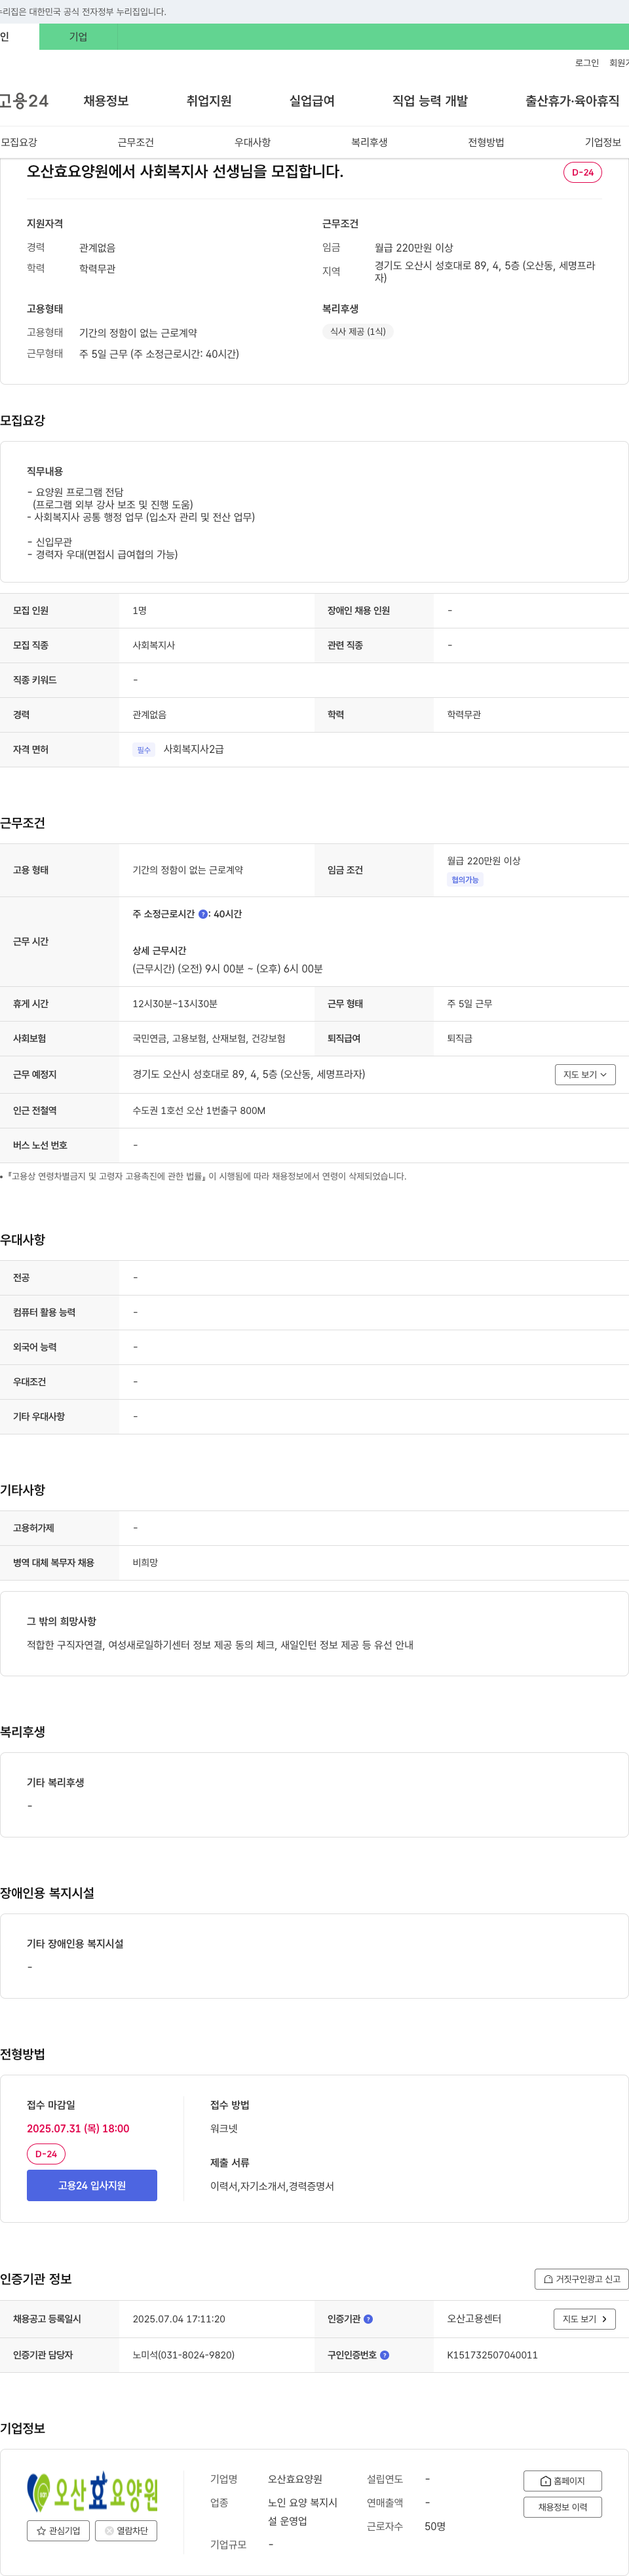Click the 국민연금, 고용보험, 산재보험, 건강보험 text
Image resolution: width=629 pixels, height=2576 pixels.
209,1039
